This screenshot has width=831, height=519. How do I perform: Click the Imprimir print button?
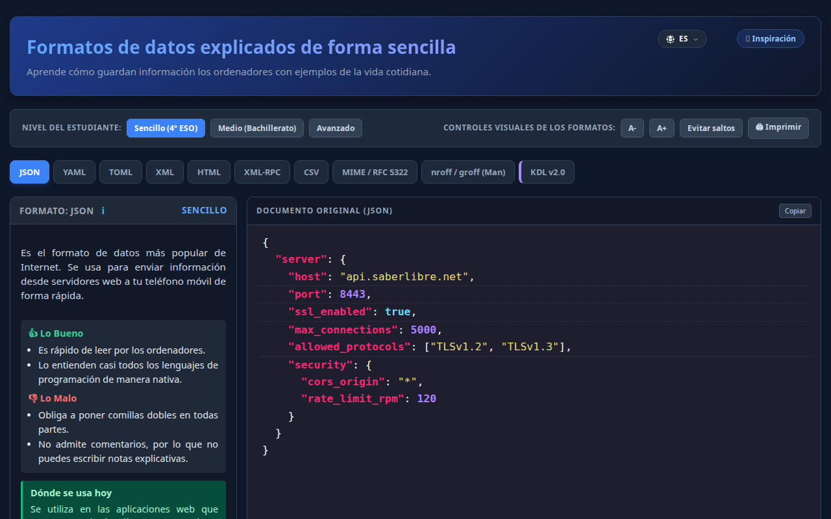click(778, 128)
